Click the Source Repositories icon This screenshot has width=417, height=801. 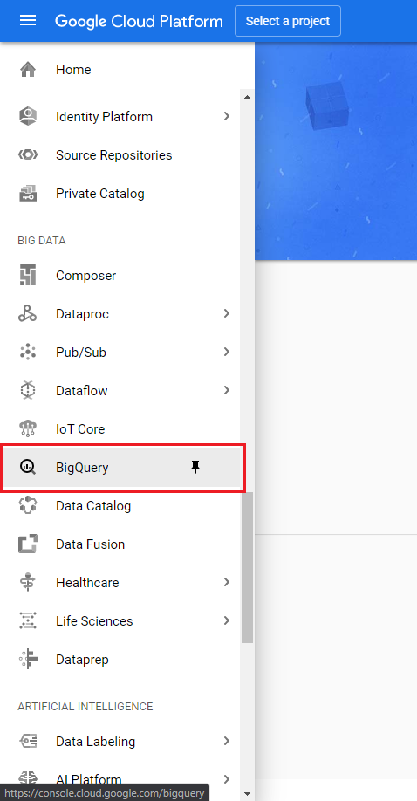click(28, 154)
